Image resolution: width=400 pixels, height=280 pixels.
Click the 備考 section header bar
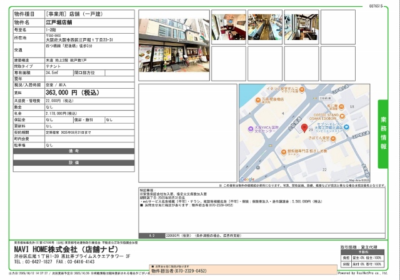[x=74, y=151]
